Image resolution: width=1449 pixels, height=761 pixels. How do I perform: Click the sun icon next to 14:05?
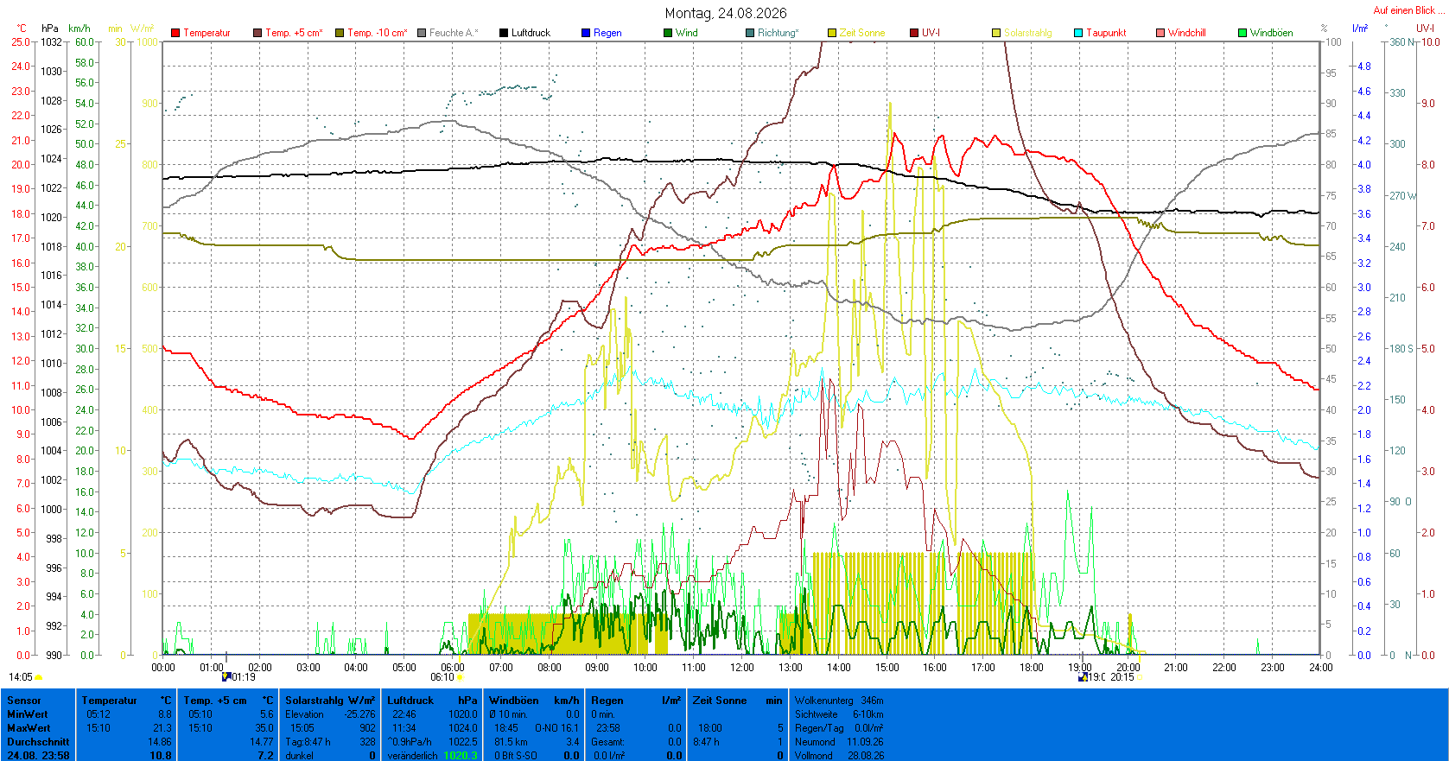pos(39,678)
